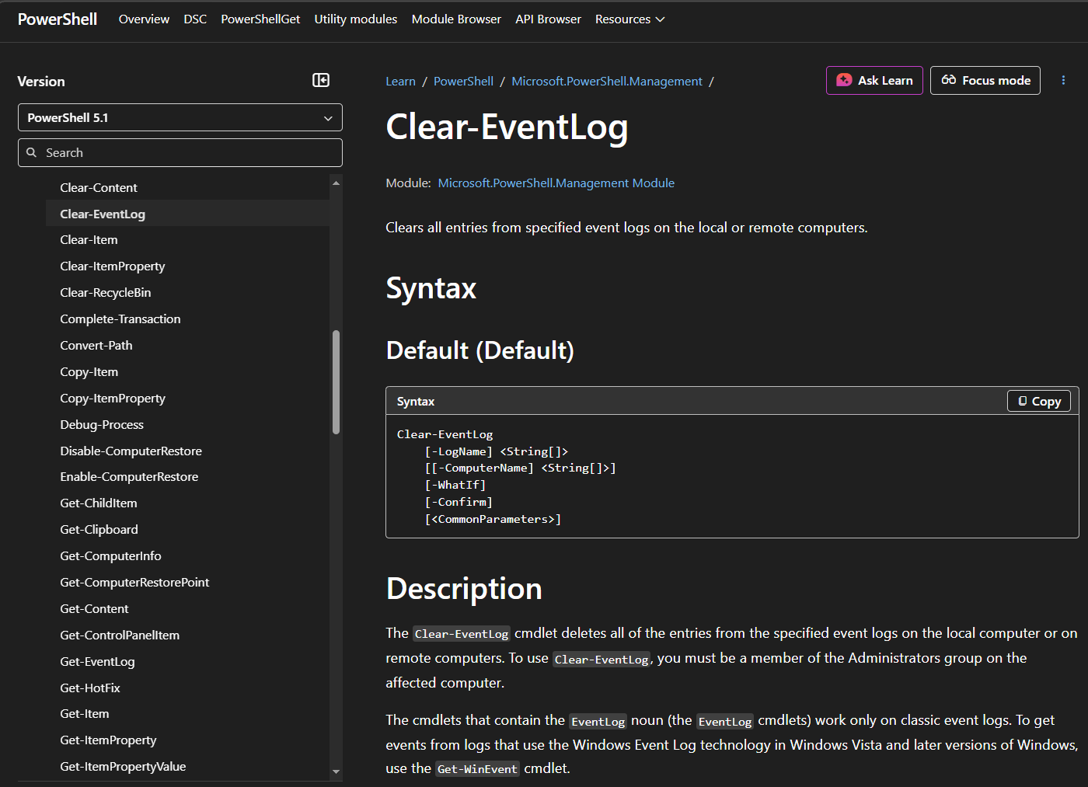
Task: Select Complete-Transaction in the sidebar
Action: pyautogui.click(x=120, y=319)
